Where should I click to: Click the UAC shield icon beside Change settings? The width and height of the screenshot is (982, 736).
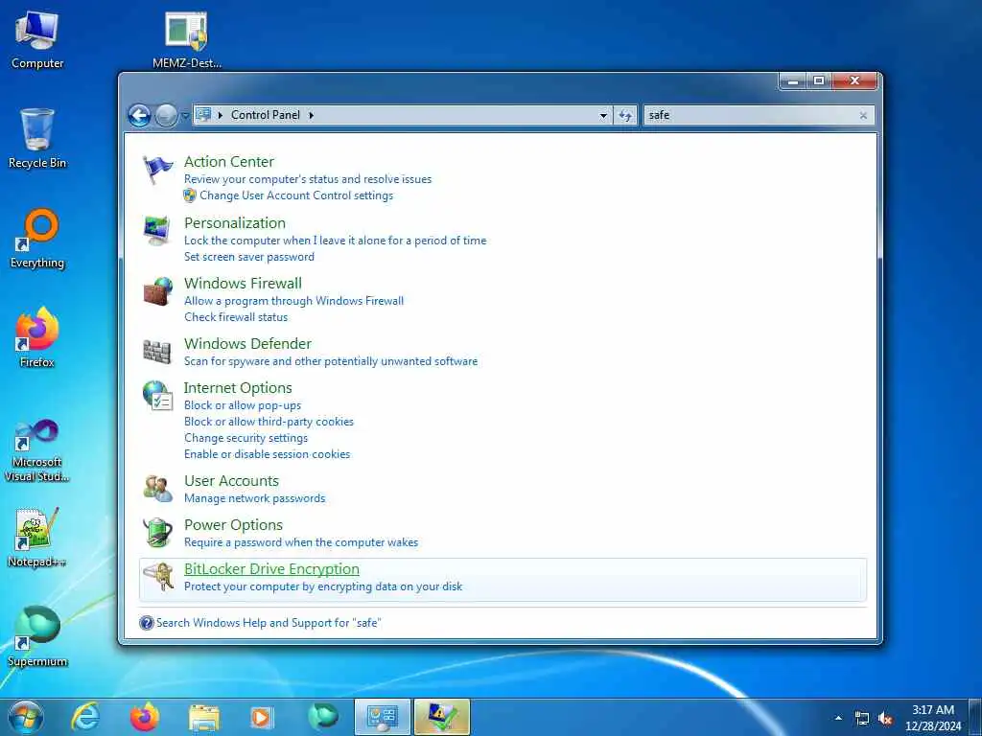pyautogui.click(x=190, y=195)
